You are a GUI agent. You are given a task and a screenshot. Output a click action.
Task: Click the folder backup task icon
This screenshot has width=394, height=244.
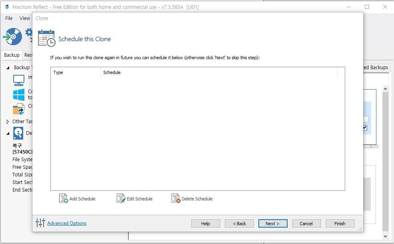tap(18, 109)
